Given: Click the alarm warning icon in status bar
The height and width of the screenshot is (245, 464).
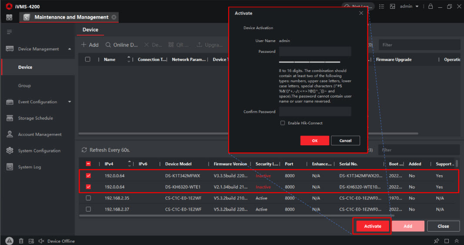Looking at the screenshot, I should pos(10,241).
